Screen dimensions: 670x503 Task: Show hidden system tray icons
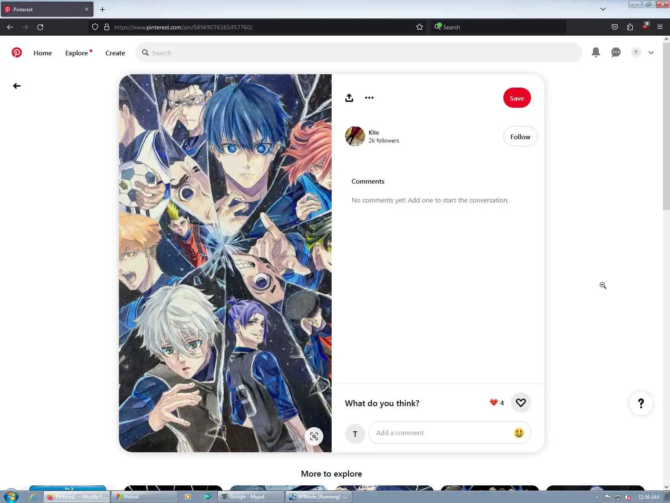click(x=597, y=497)
